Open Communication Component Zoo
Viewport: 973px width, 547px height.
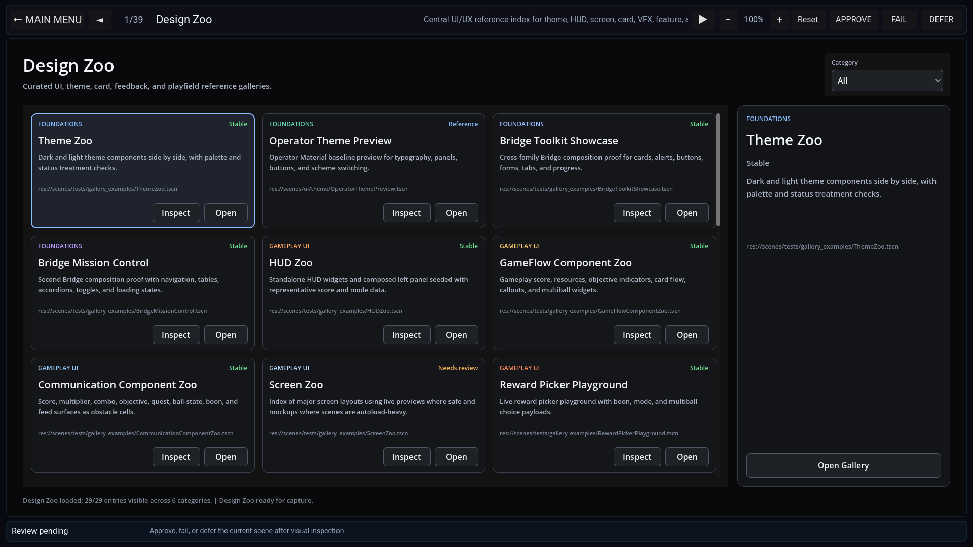click(x=226, y=457)
